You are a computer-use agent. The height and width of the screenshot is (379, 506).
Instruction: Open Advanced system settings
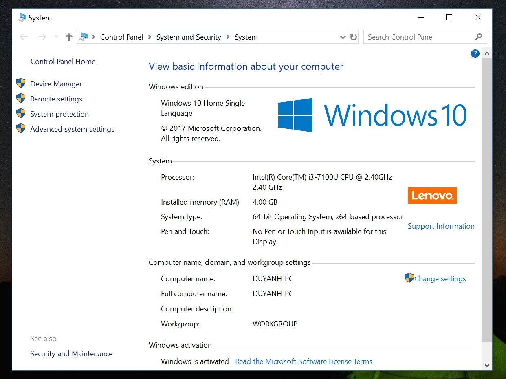pos(72,129)
